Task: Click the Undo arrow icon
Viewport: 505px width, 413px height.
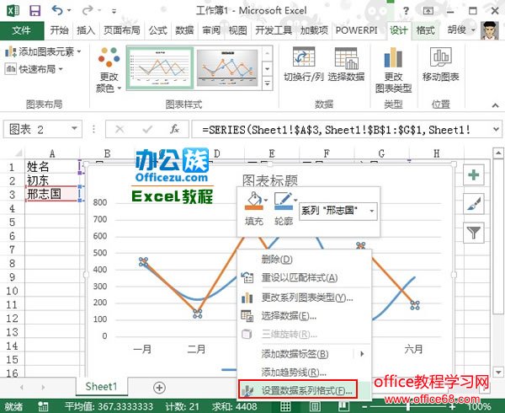Action: coord(57,11)
